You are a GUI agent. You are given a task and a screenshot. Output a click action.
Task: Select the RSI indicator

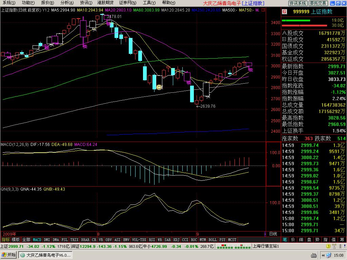[152, 240]
